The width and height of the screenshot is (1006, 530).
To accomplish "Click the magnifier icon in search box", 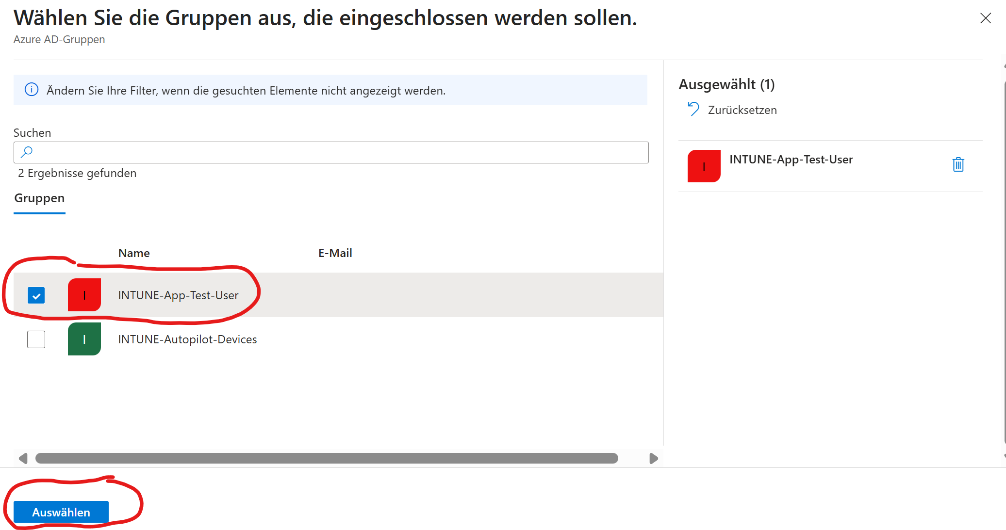I will click(27, 152).
